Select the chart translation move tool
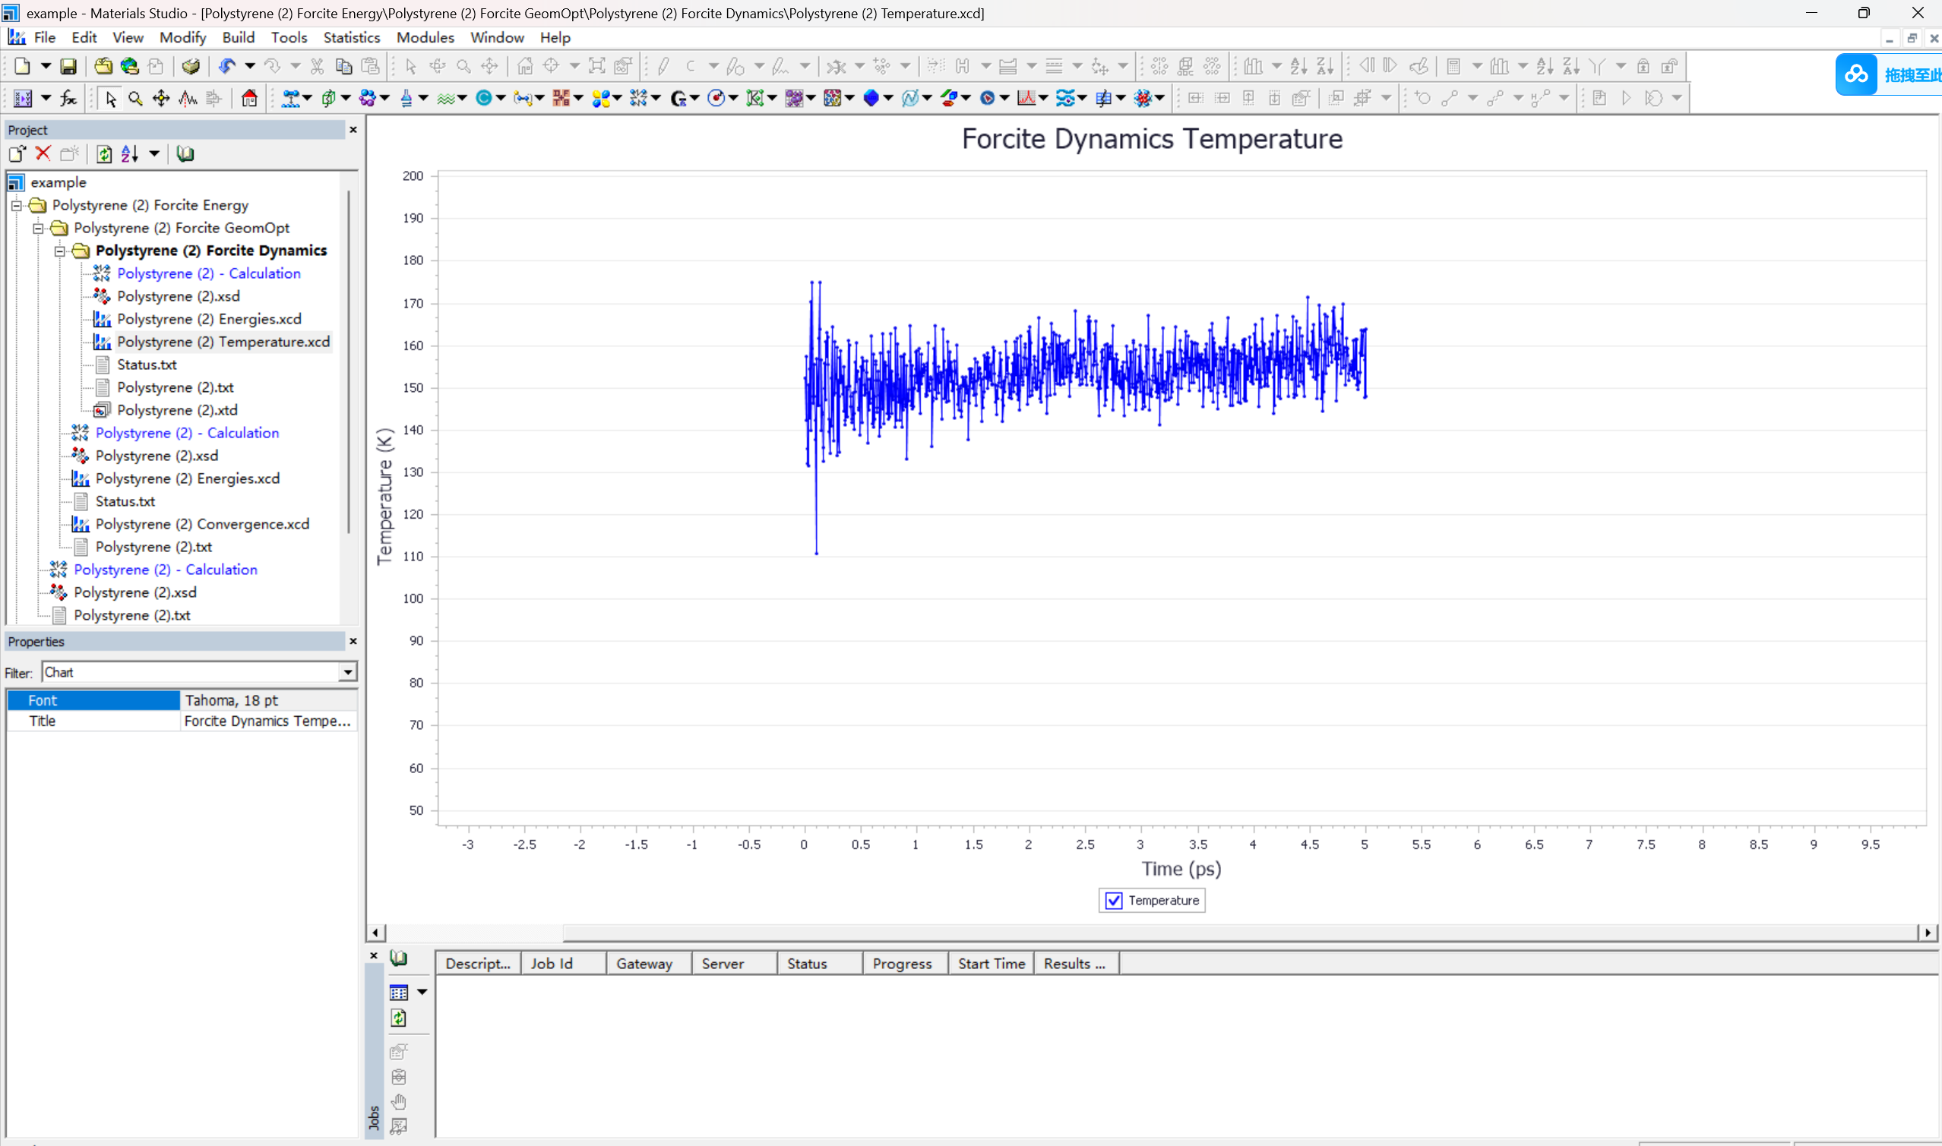Image resolution: width=1942 pixels, height=1146 pixels. tap(160, 99)
